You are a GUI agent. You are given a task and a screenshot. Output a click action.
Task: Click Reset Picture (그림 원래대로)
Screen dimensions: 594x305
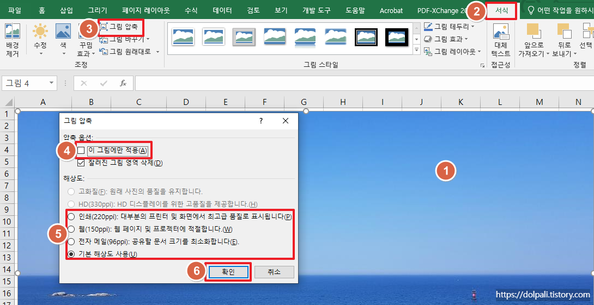(x=130, y=52)
